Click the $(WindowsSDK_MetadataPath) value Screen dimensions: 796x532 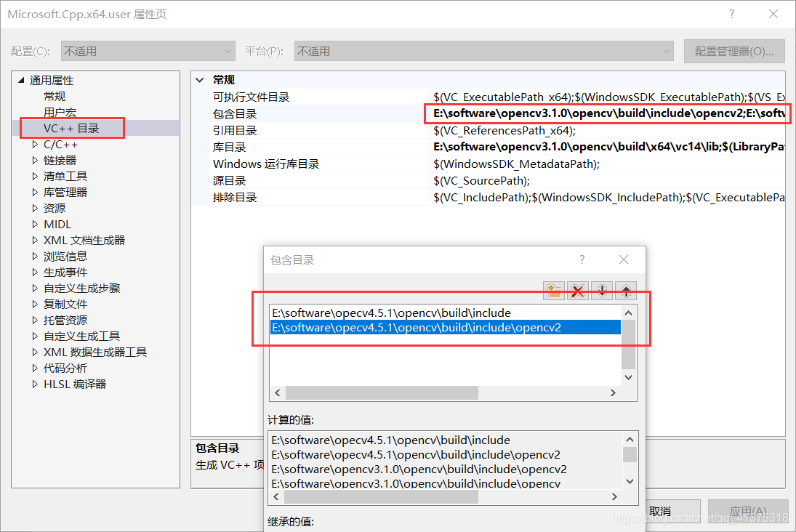pos(516,164)
